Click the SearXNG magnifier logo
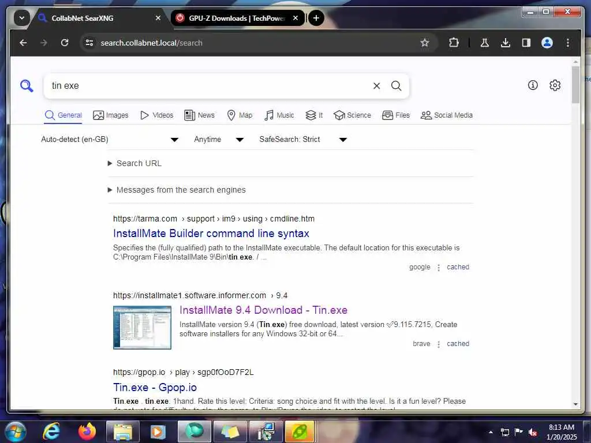 [x=27, y=86]
